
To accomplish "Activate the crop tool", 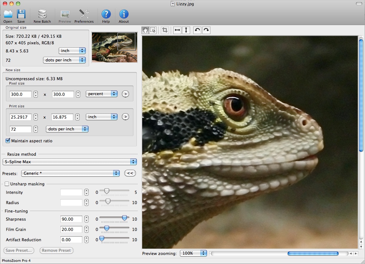I will tap(165, 30).
